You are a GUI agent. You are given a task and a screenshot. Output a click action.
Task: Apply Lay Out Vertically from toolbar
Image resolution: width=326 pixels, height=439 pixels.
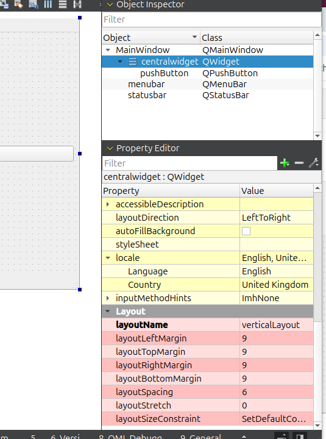click(62, 4)
